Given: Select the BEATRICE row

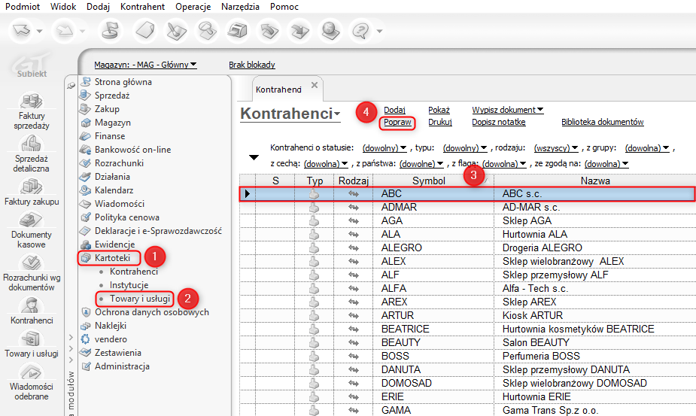Looking at the screenshot, I should [468, 329].
